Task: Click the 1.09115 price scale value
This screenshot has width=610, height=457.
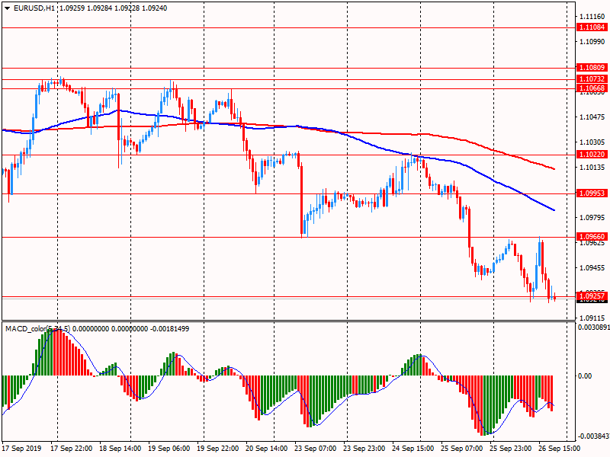Action: [x=592, y=318]
